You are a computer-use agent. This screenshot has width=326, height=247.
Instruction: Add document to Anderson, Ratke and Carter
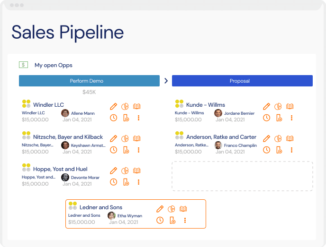(x=279, y=150)
